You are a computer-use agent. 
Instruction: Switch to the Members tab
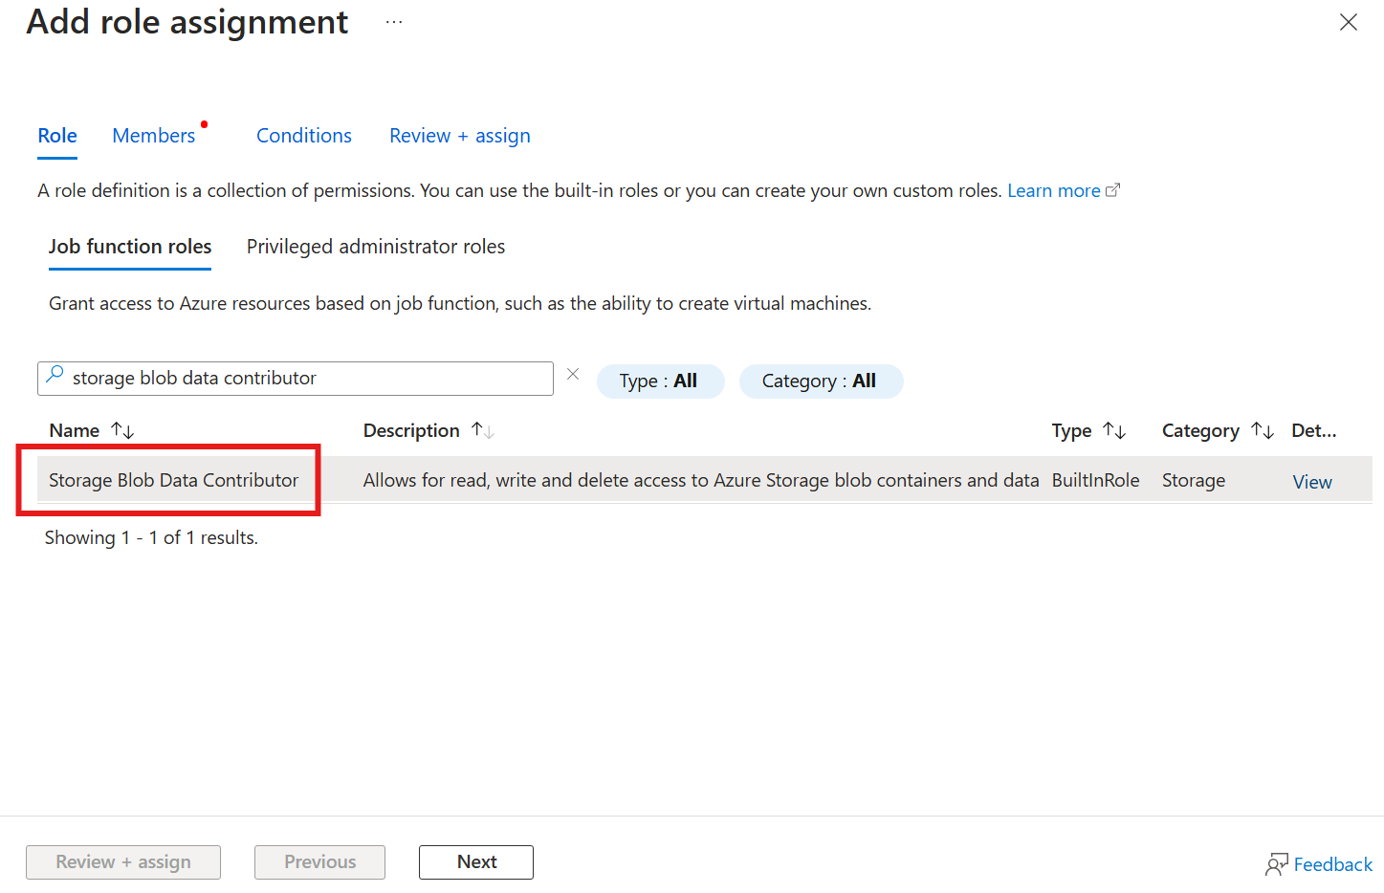154,136
